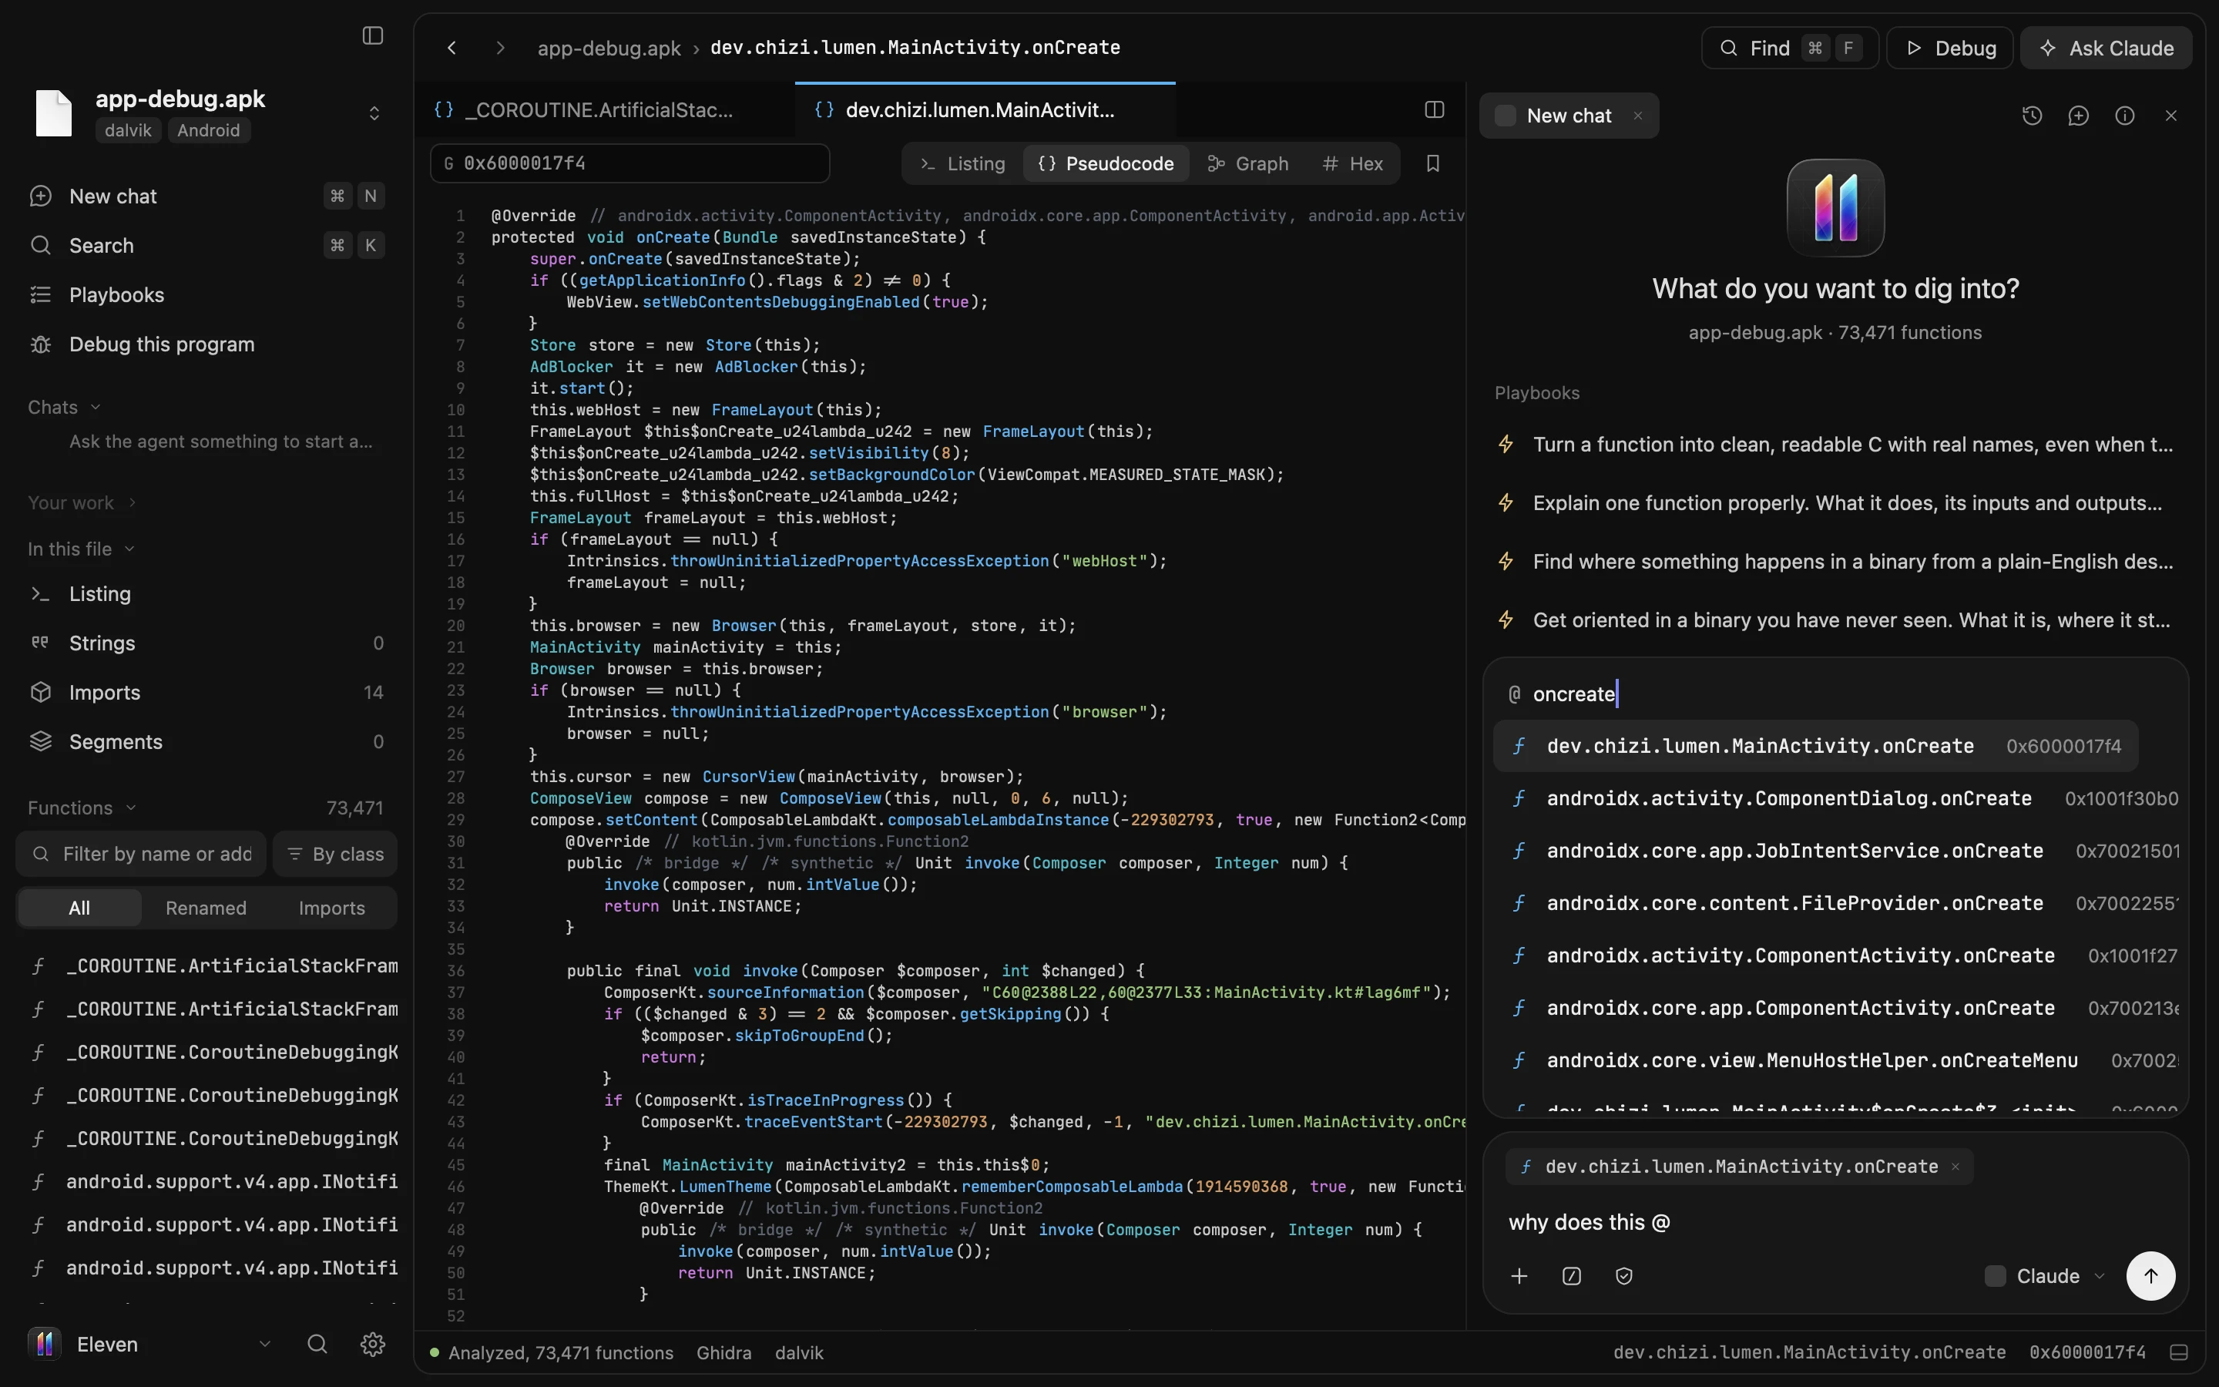Start a new chat bubble icon
2219x1387 pixels.
(2079, 116)
